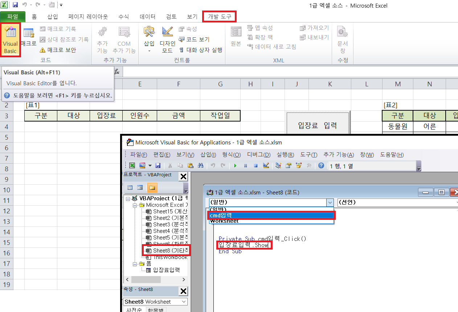Save project with VBA toolbar floppy icon
This screenshot has height=312, width=458.
point(158,165)
